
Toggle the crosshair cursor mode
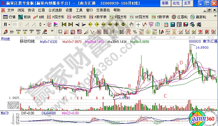(x=138, y=24)
